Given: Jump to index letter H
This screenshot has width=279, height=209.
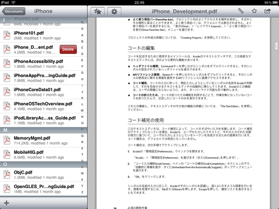Looking at the screenshot, I should pos(83,79).
